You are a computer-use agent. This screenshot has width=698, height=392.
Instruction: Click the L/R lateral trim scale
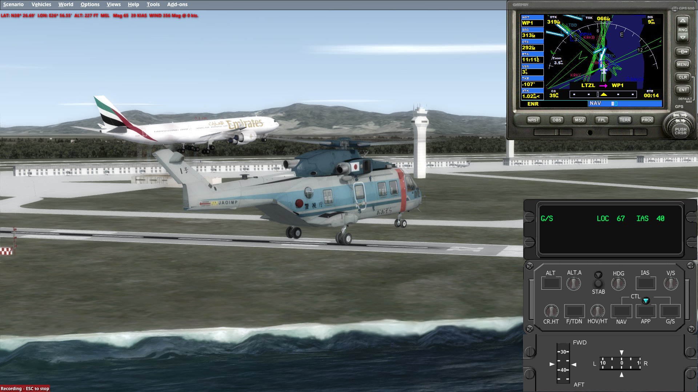[x=620, y=363]
